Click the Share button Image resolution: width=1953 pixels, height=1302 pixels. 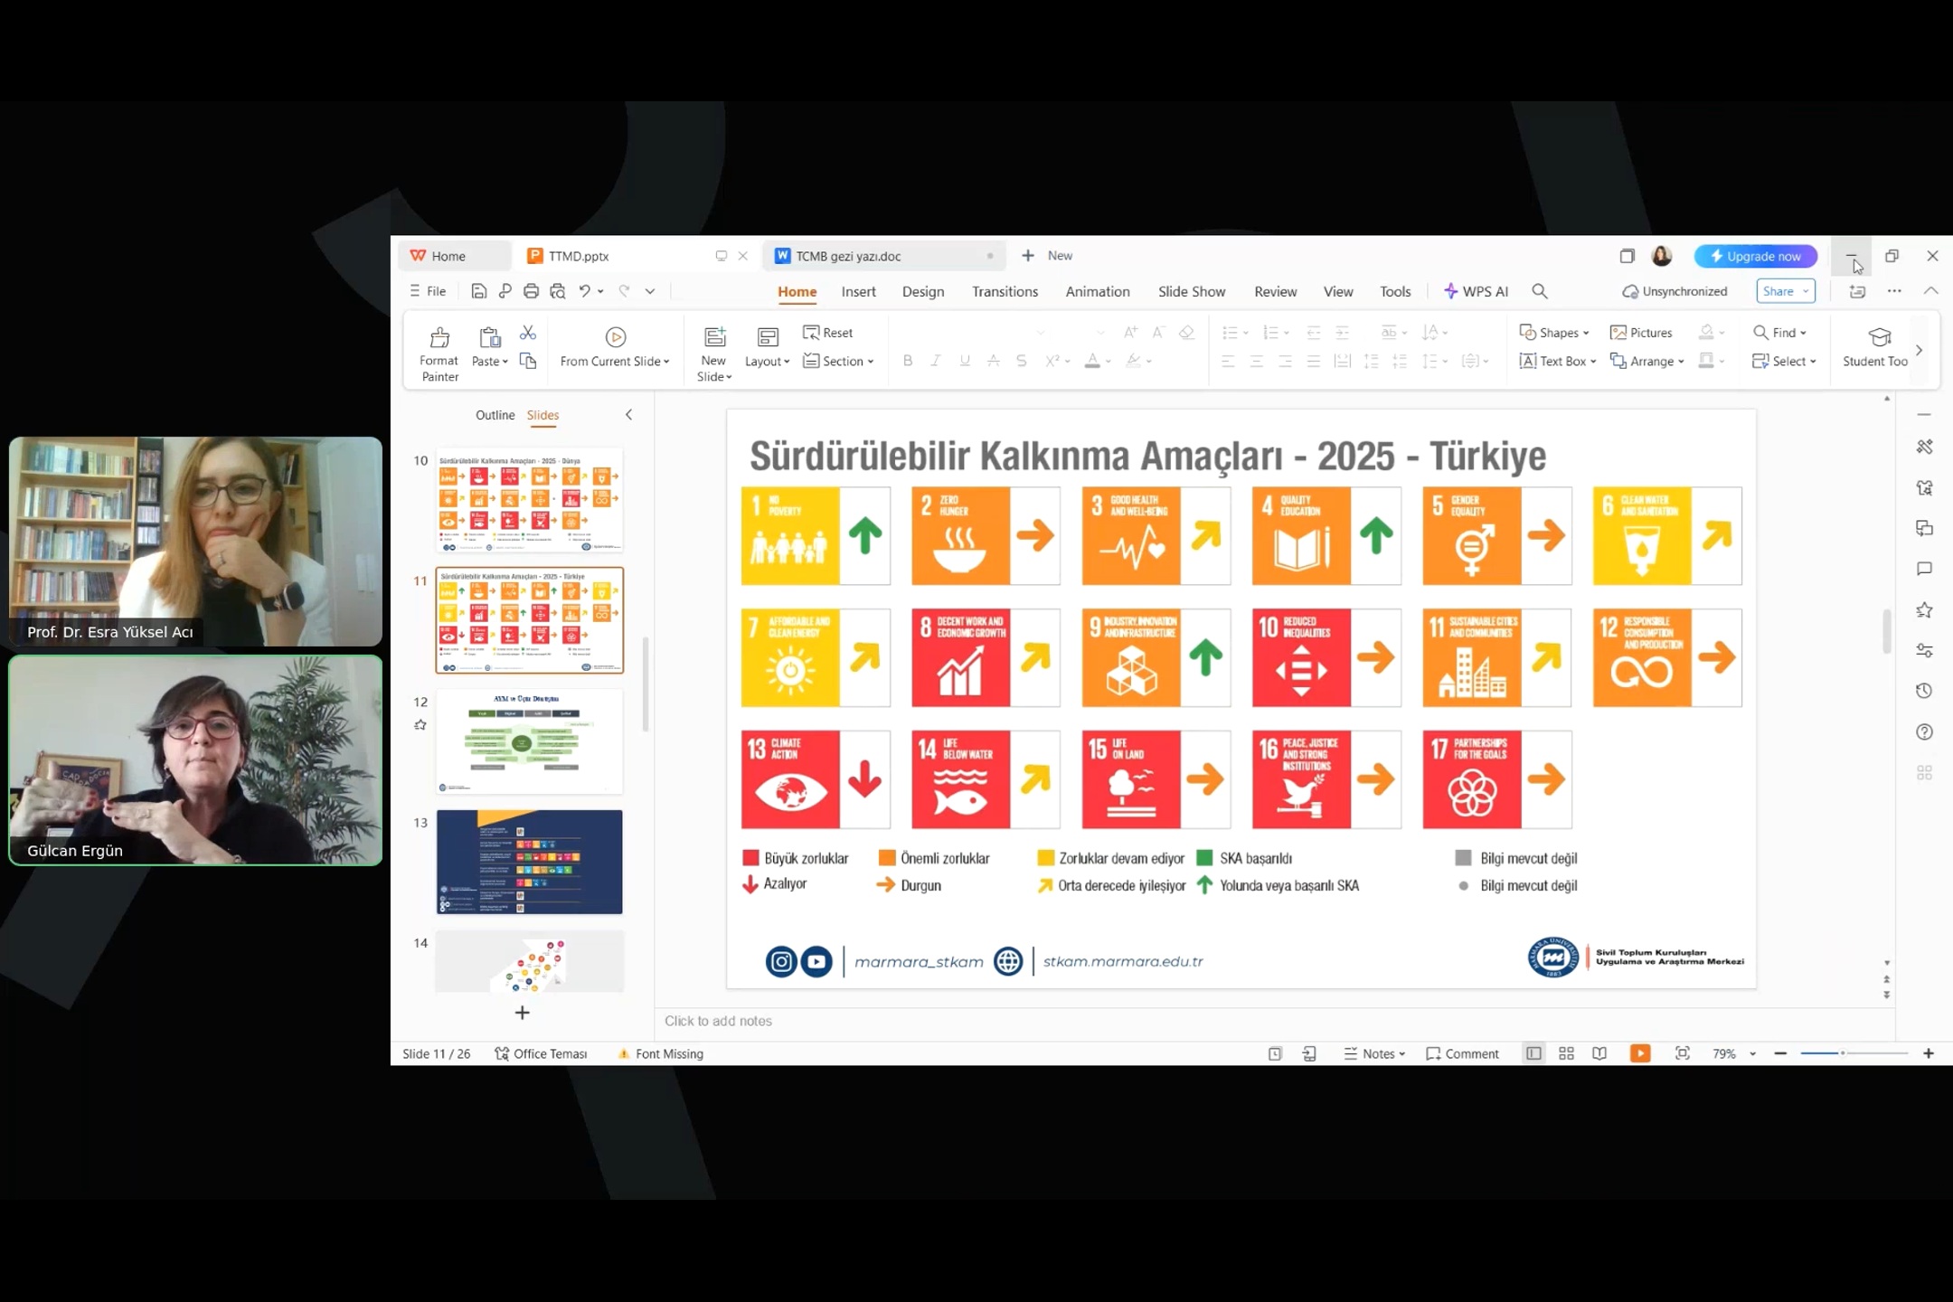(1778, 291)
